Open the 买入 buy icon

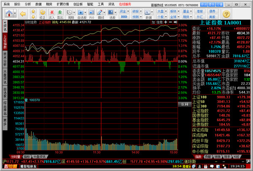tap(52, 12)
